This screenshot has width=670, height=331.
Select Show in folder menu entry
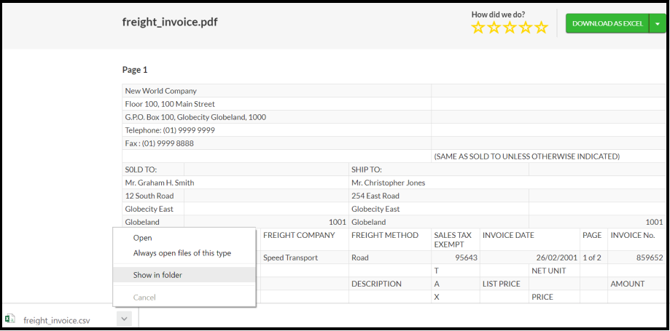[157, 275]
